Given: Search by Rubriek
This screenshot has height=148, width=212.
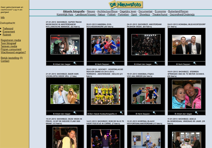Looking at the screenshot, I should point(7,35).
